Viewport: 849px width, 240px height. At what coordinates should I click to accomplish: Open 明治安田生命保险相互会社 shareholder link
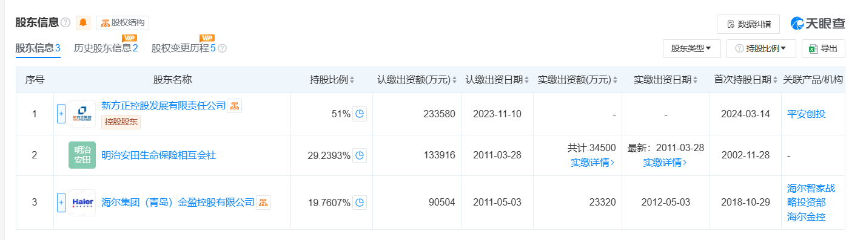click(159, 155)
